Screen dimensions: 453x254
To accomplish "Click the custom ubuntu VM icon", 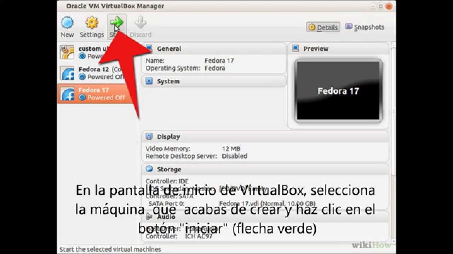I will (67, 52).
